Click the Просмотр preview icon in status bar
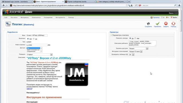Screen dimensions: 183x103 pyautogui.click(x=152, y=17)
